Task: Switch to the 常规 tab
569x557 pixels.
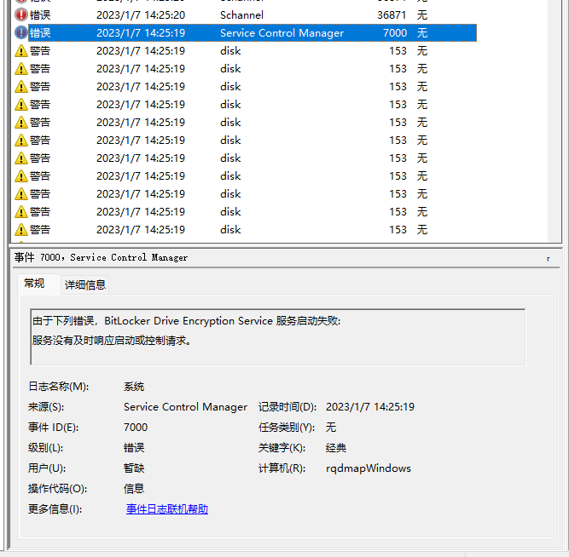Action: 34,284
